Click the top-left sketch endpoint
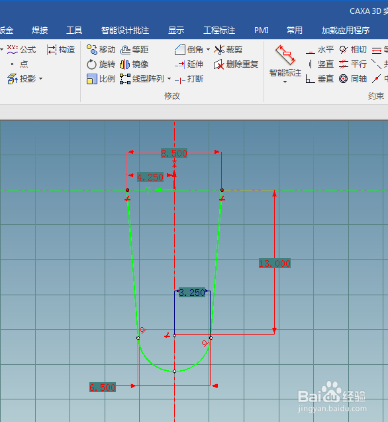This screenshot has width=388, height=422. point(128,190)
